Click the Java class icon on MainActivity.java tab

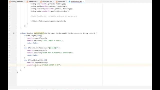pos(69,1)
